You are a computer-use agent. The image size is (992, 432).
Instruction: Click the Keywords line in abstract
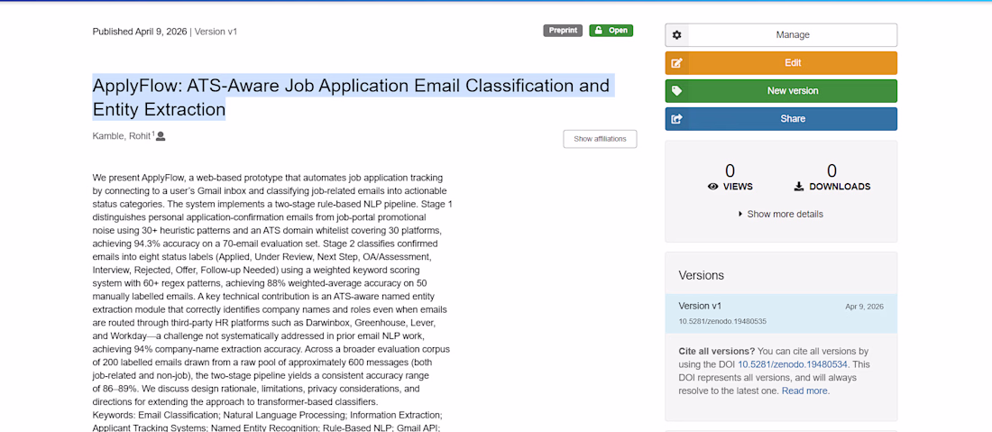pos(267,415)
